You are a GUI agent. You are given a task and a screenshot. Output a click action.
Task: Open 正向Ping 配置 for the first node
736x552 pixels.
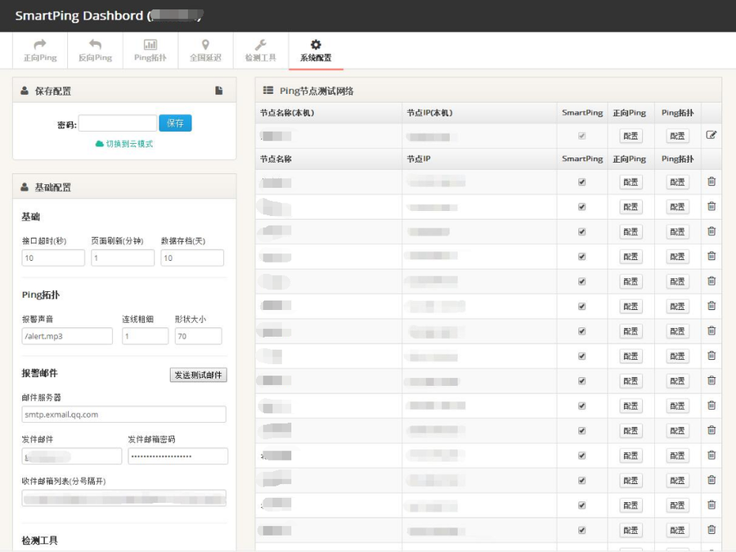(x=631, y=182)
